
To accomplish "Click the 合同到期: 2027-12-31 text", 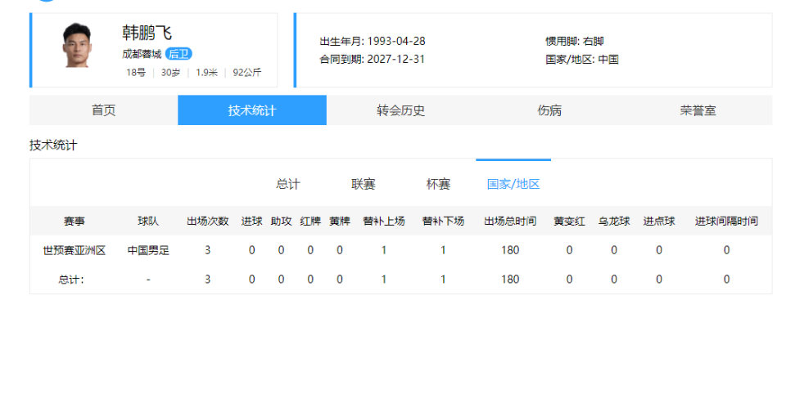I will (x=372, y=59).
